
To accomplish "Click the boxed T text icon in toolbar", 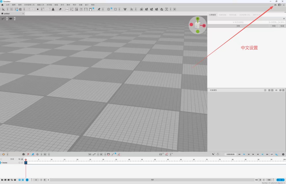I will pyautogui.click(x=81, y=9).
